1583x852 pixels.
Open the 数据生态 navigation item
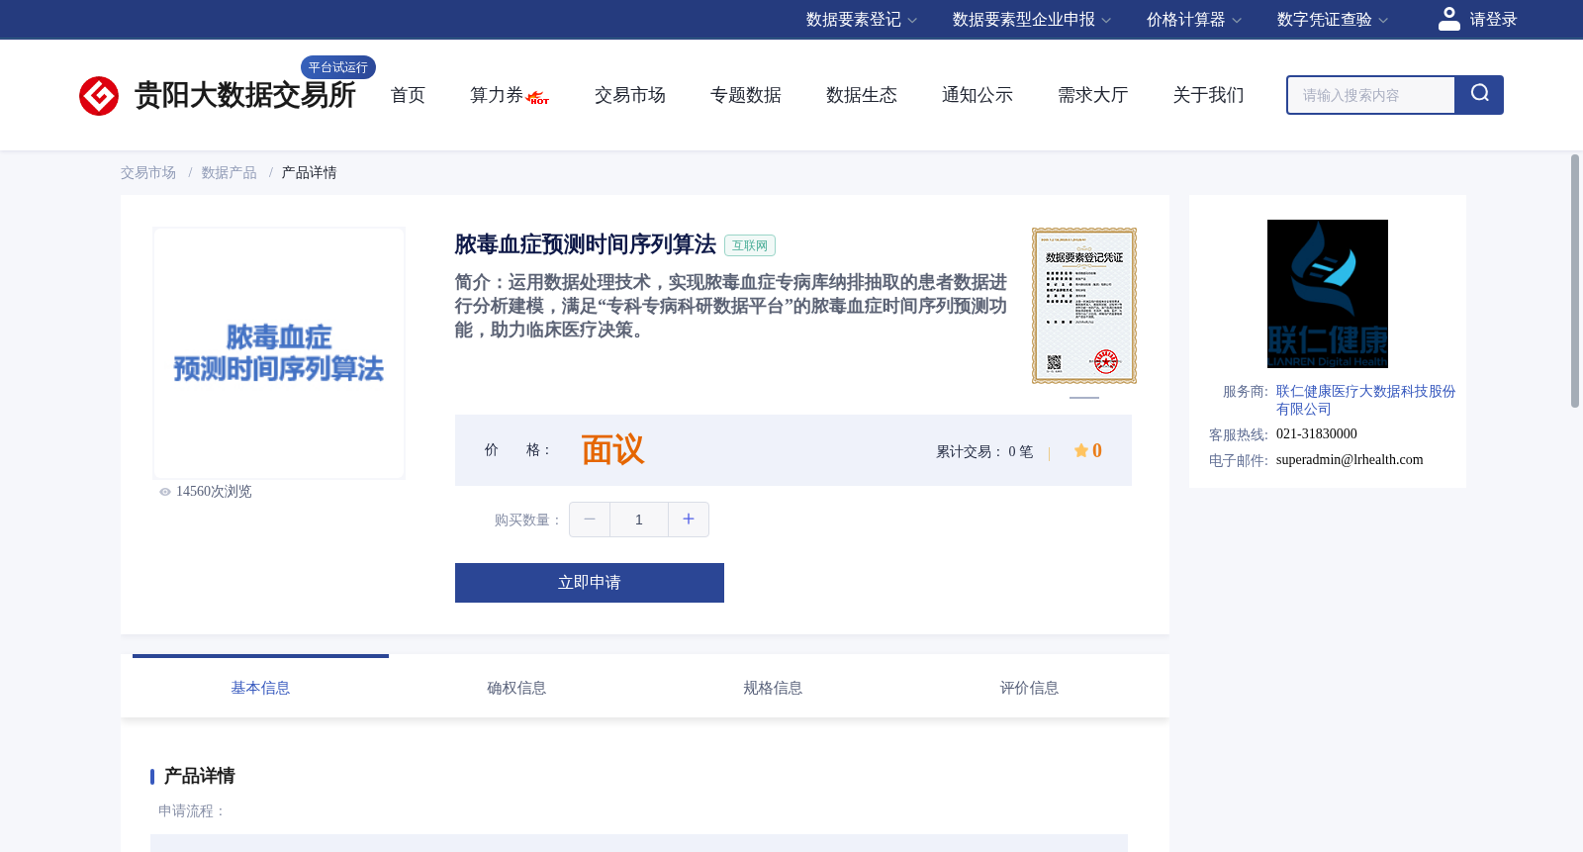tap(861, 95)
